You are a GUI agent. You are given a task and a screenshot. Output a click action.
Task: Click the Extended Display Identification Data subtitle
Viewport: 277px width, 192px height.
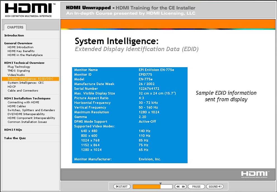point(137,49)
